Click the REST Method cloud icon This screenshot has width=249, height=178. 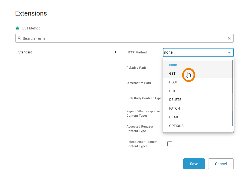(x=17, y=28)
